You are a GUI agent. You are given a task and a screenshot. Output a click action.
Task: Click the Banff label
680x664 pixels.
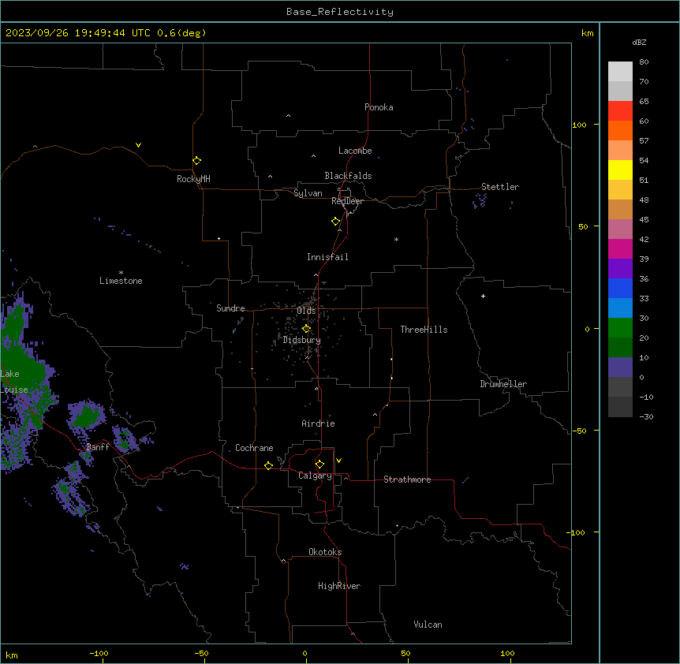tap(98, 447)
